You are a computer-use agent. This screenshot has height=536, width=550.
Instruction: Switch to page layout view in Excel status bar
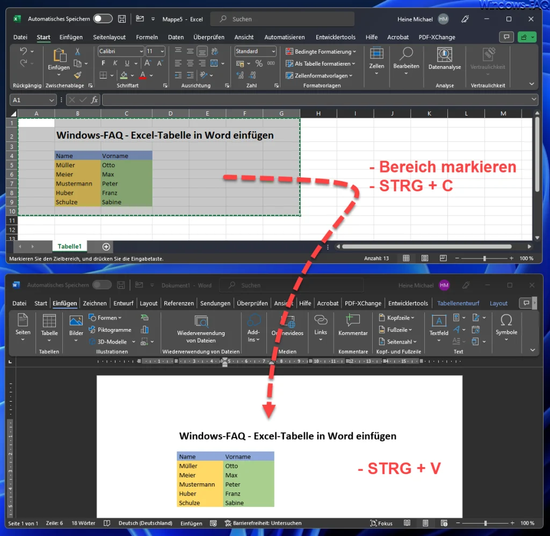(x=425, y=259)
